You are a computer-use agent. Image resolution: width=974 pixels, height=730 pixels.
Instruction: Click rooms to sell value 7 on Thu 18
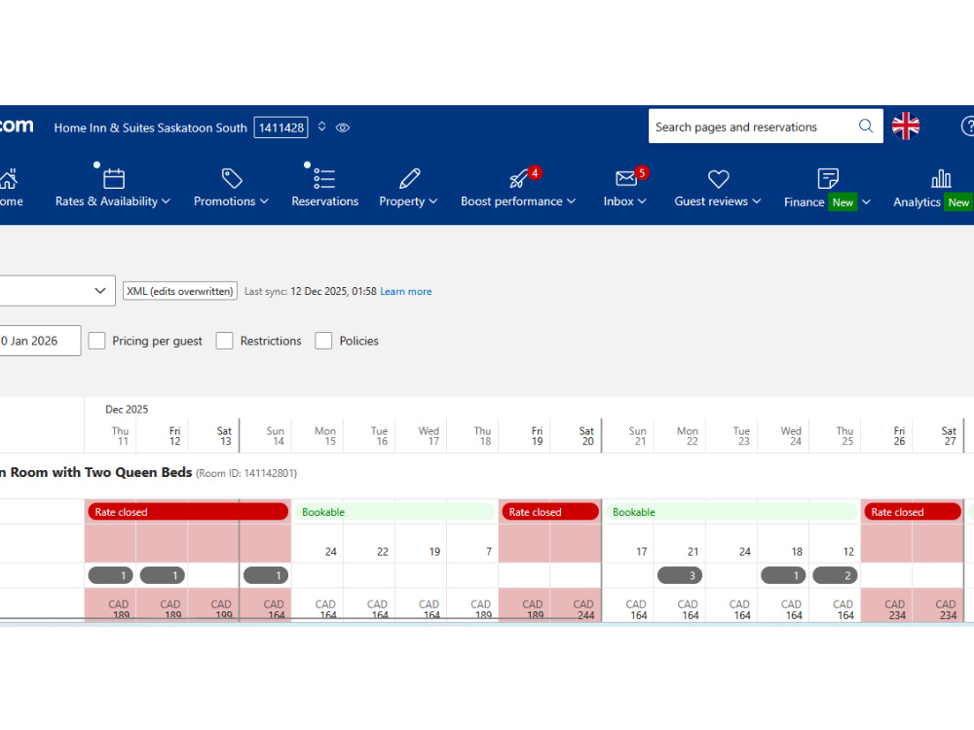click(489, 551)
